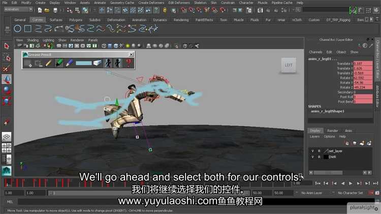This screenshot has height=214, width=381.
Task: Click the LEFT view cube face
Action: coord(289,65)
